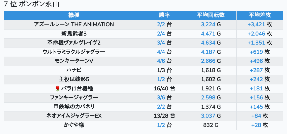Open the 4/4 win rate link
287x134 pixels.
tap(161, 52)
